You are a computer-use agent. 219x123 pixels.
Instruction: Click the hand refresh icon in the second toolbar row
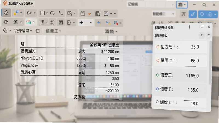click(6, 22)
